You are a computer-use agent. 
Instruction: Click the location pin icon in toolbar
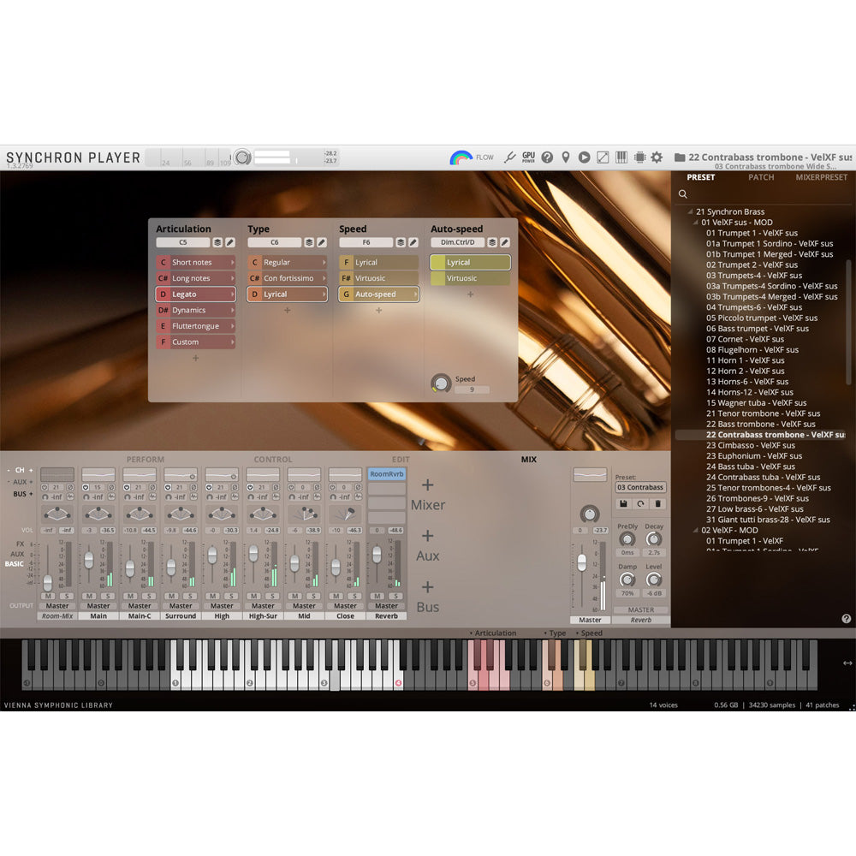point(566,158)
